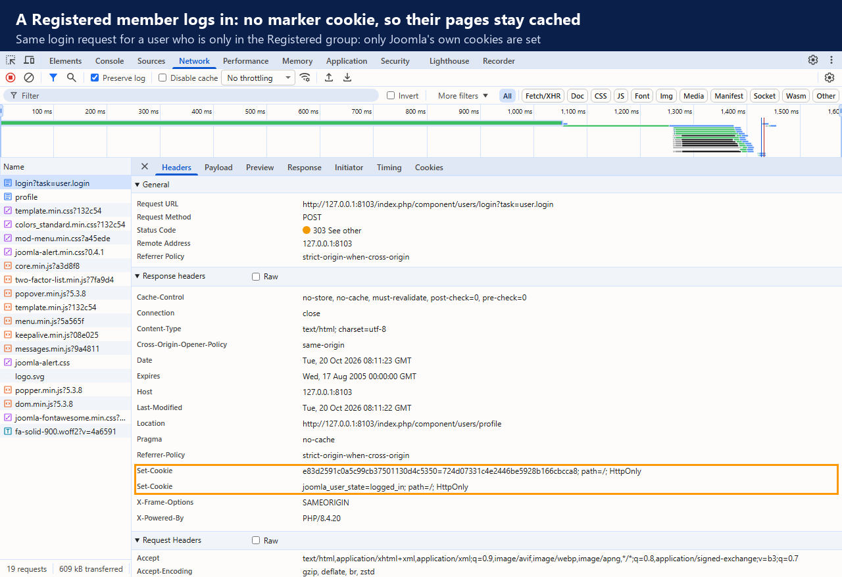
Task: Open the DevTools more options menu
Action: (830, 60)
